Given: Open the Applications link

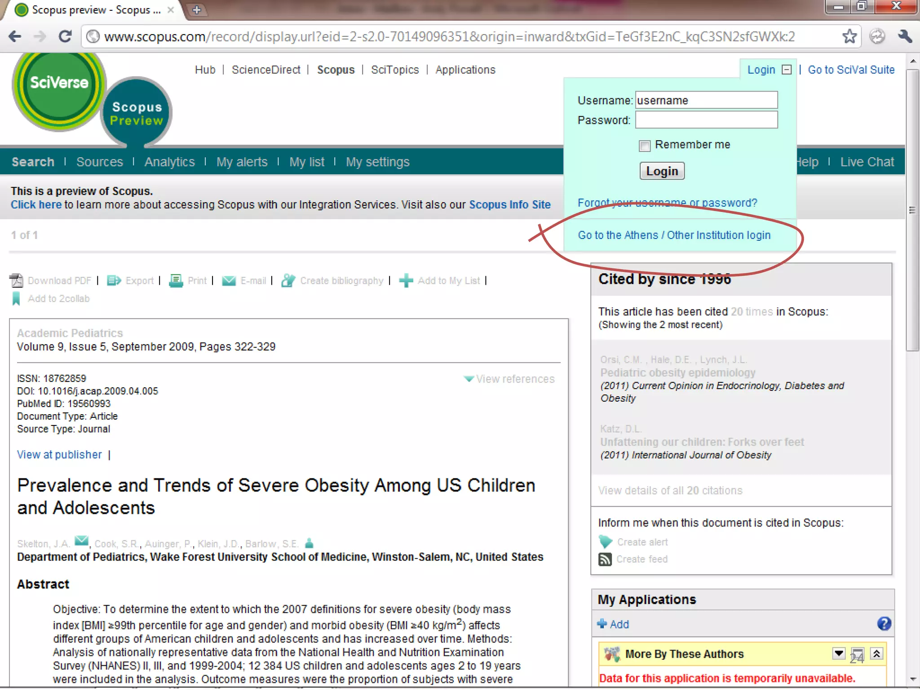Looking at the screenshot, I should [465, 70].
